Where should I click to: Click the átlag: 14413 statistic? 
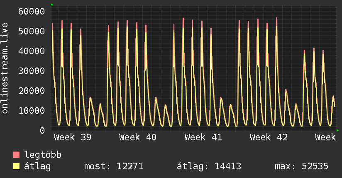tap(209, 166)
